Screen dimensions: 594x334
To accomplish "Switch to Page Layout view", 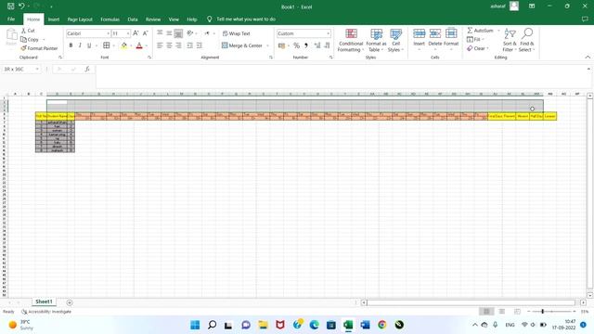I will pyautogui.click(x=501, y=312).
